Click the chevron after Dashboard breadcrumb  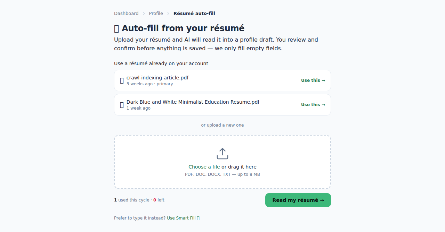click(144, 14)
